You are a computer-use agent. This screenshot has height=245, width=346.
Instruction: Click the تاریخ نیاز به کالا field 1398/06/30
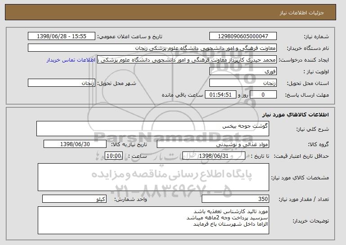[x=75, y=144]
